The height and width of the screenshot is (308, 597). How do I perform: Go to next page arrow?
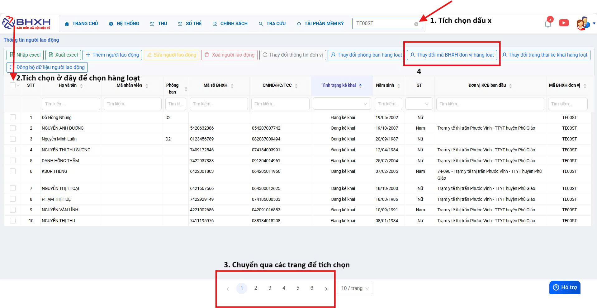click(x=326, y=288)
